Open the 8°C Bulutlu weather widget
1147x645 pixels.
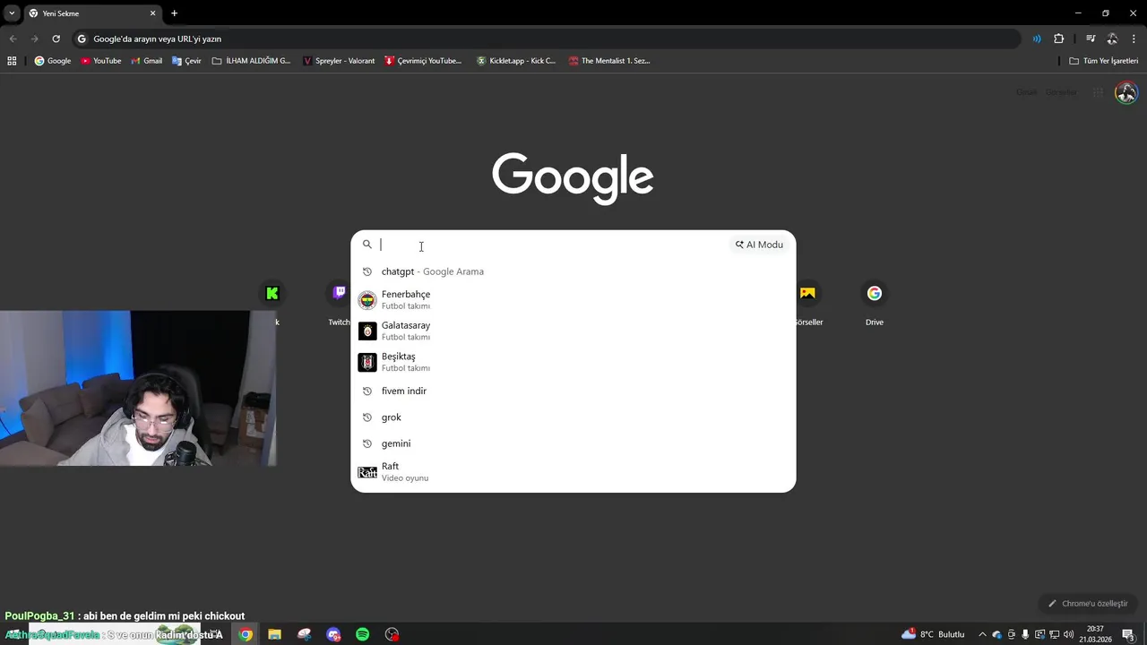pos(933,634)
